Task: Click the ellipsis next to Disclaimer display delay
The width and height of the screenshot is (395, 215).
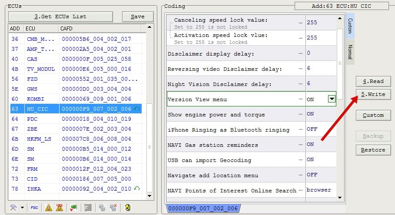Action: tap(301, 53)
